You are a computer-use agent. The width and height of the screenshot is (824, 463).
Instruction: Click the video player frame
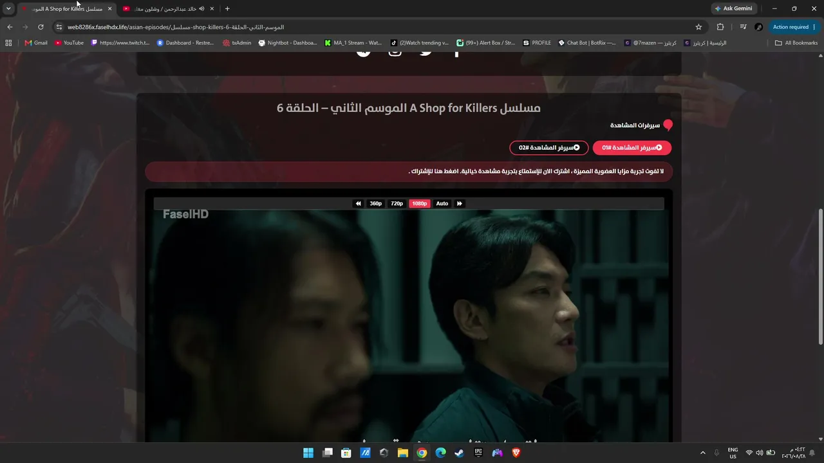coord(409,327)
